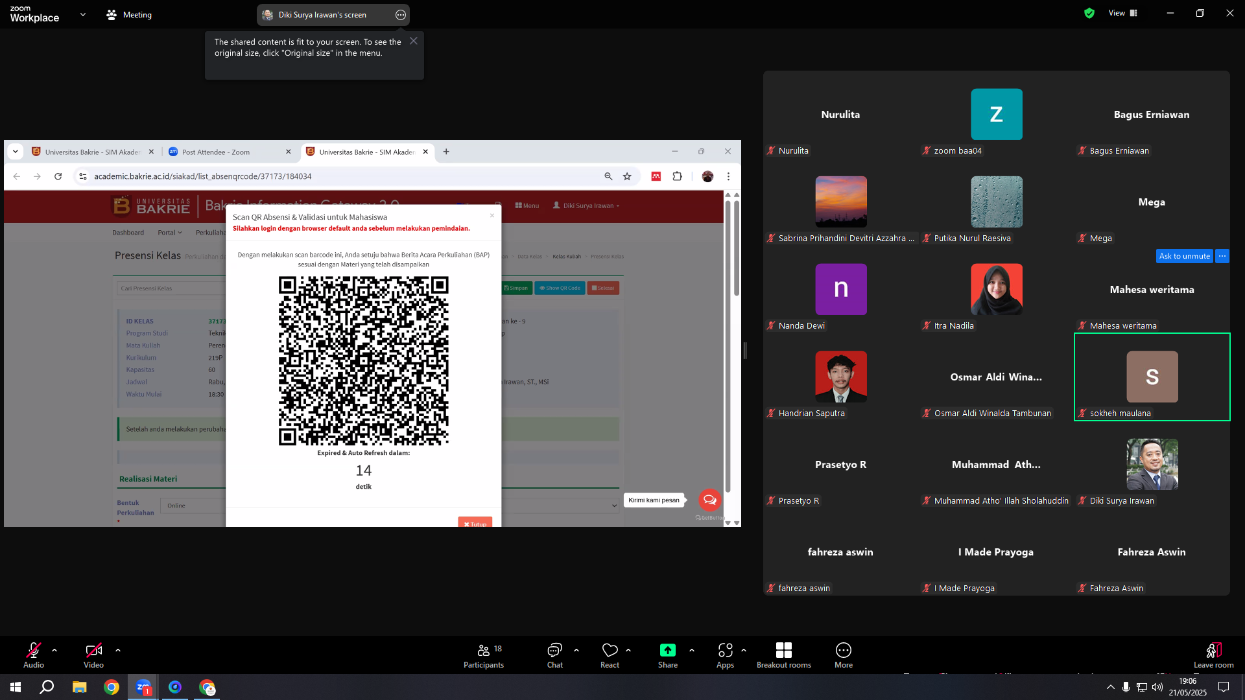Start screen Share in Zoom
The width and height of the screenshot is (1245, 700).
pos(668,655)
